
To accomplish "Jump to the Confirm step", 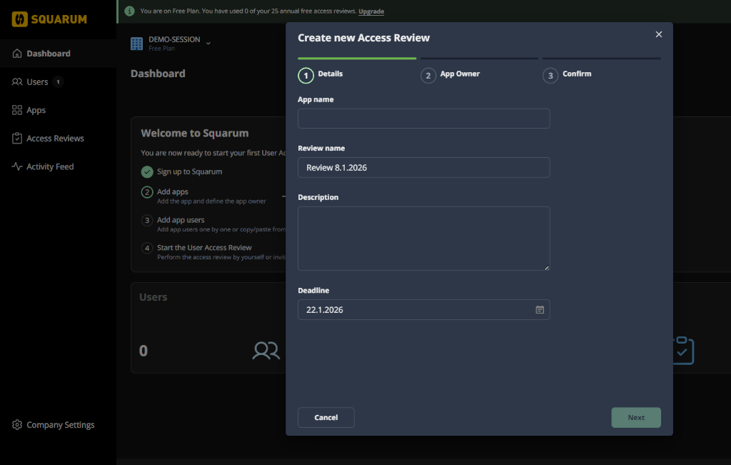I will click(x=575, y=74).
